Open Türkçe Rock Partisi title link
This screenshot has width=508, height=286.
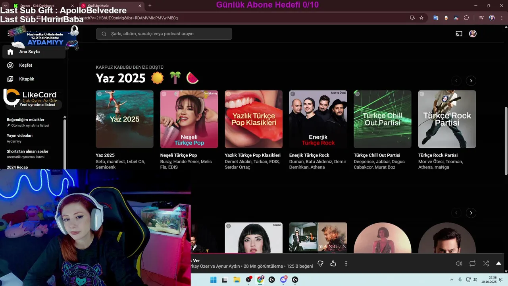tap(438, 155)
